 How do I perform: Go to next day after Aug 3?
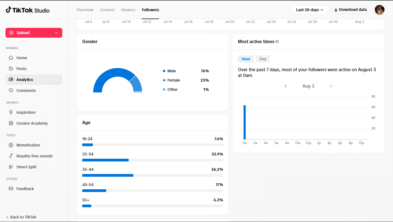click(331, 86)
